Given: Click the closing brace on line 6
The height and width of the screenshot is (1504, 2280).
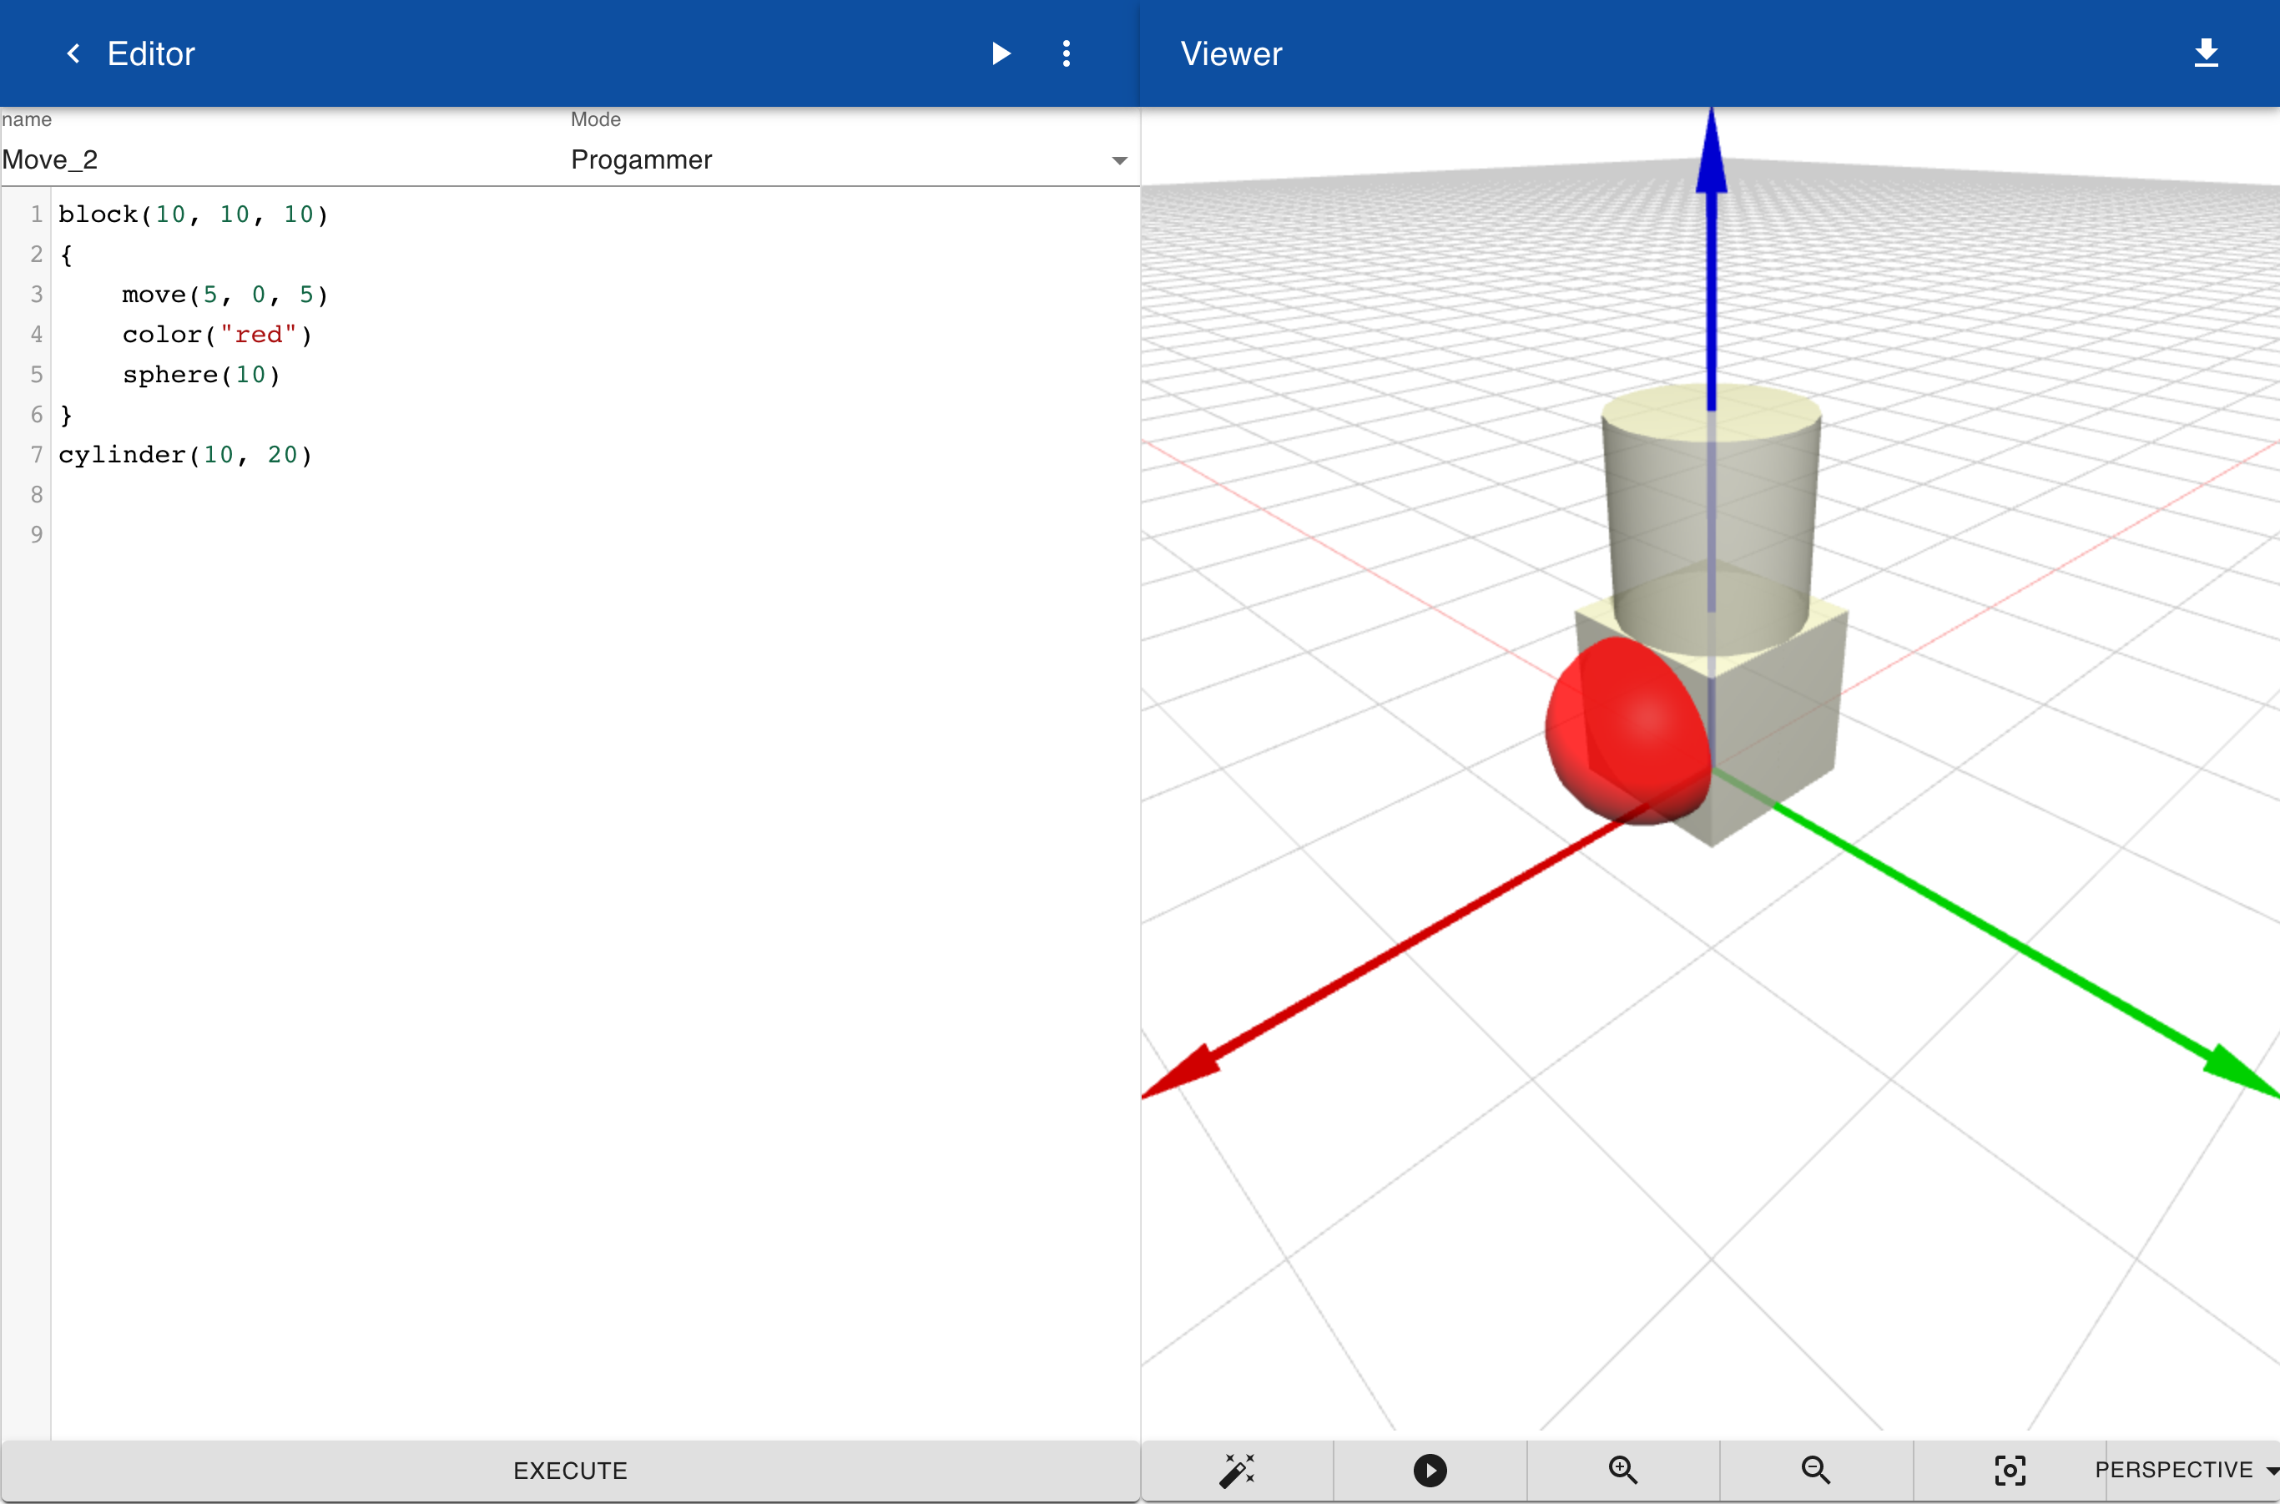Looking at the screenshot, I should (x=66, y=416).
